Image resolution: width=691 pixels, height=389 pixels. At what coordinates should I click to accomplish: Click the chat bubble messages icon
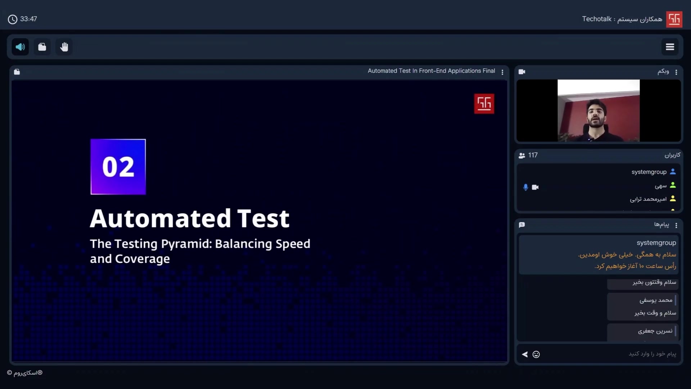coord(522,225)
